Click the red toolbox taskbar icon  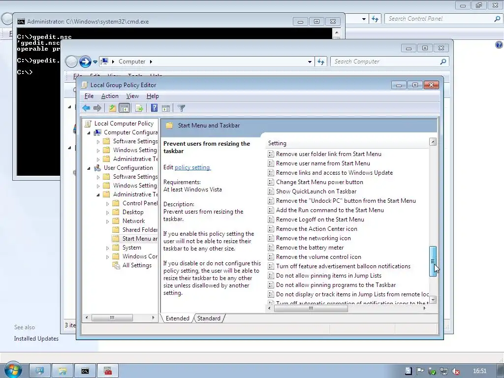pos(108,371)
